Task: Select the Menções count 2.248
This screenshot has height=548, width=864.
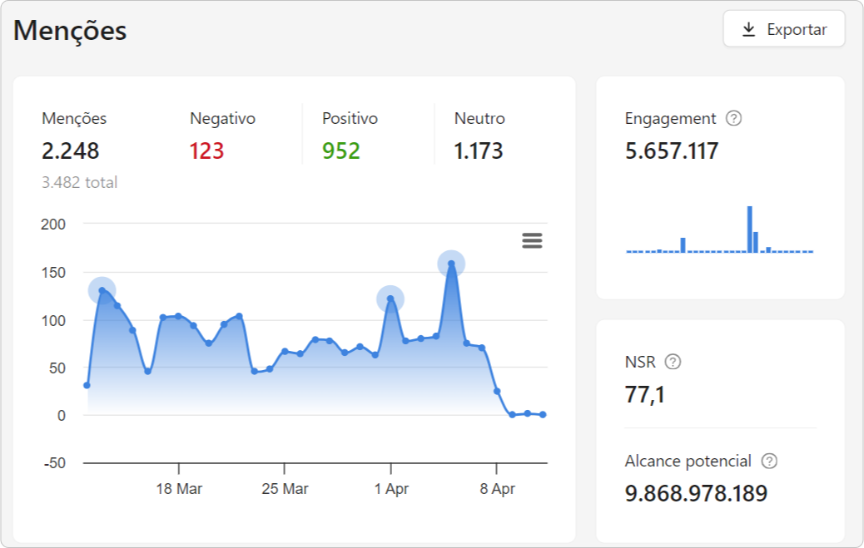Action: (x=71, y=151)
